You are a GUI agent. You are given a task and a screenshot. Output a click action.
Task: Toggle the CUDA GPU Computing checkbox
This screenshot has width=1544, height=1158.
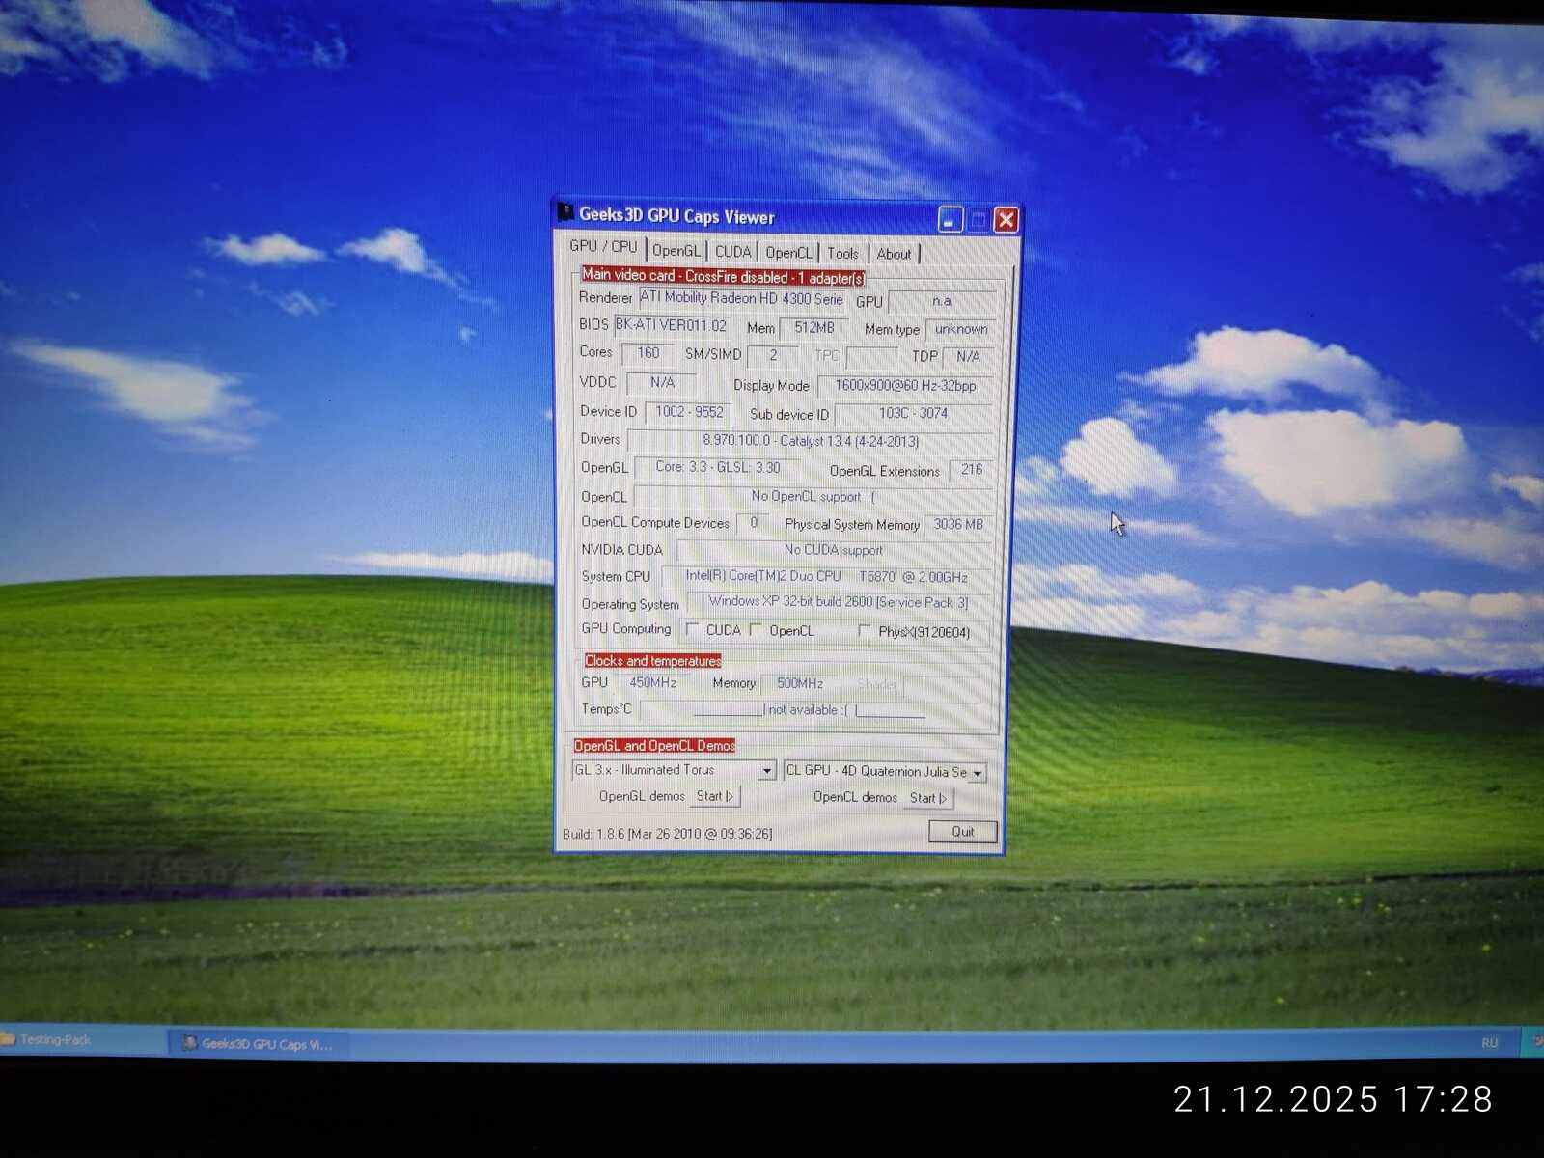point(692,629)
